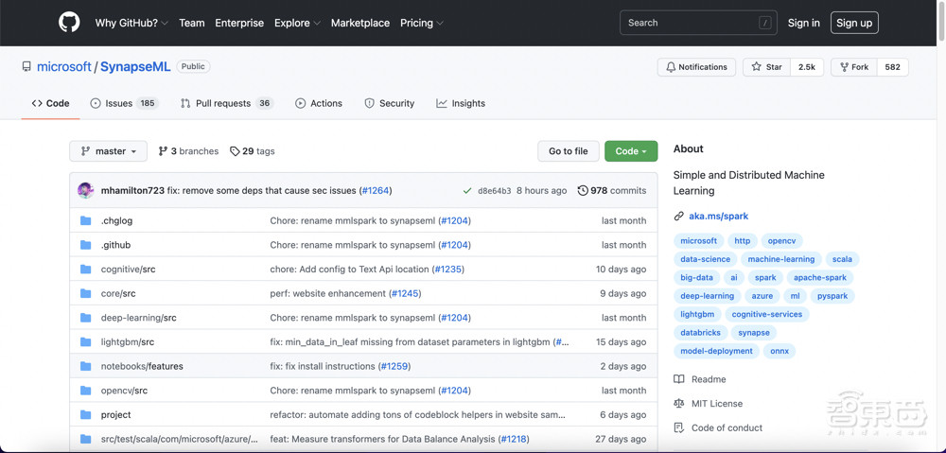Screen dimensions: 946x453
Task: Click the MIT License scale icon
Action: (x=678, y=404)
